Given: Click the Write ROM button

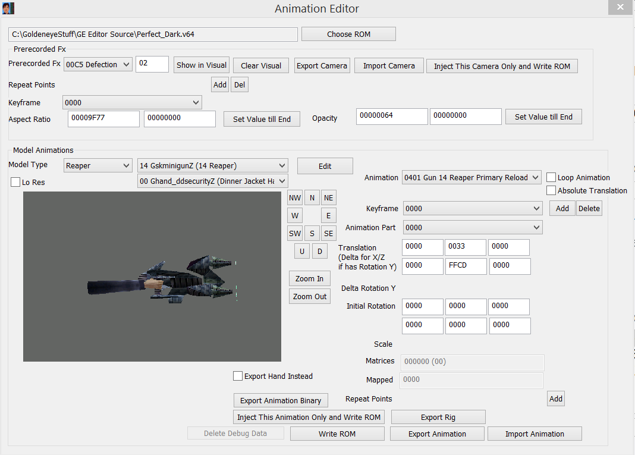Looking at the screenshot, I should coord(337,434).
